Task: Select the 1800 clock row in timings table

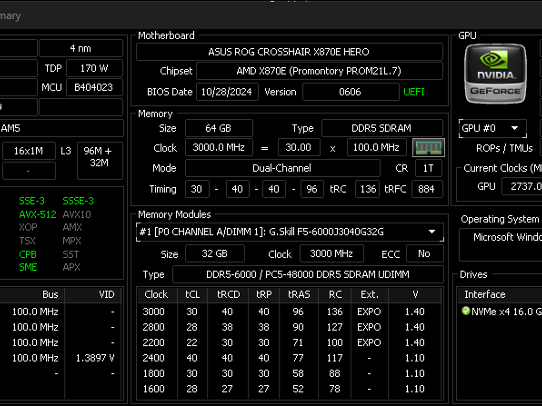Action: 290,373
